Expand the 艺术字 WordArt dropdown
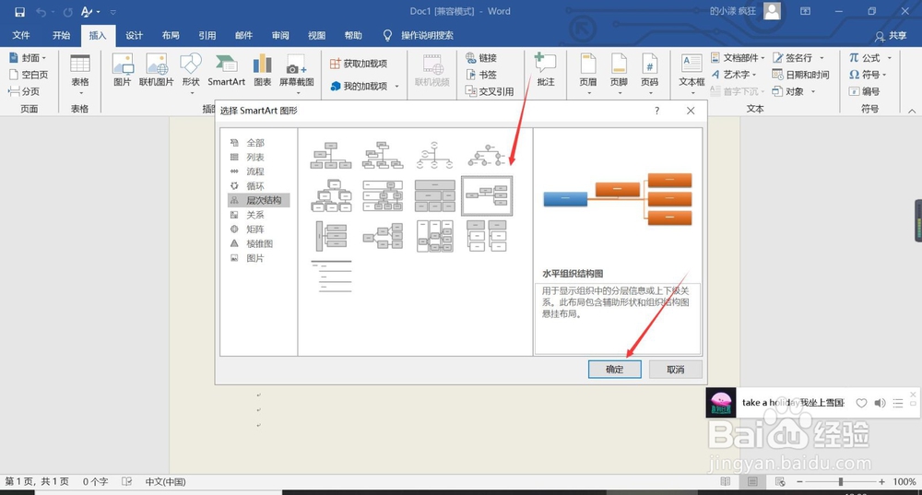922x495 pixels. (754, 75)
